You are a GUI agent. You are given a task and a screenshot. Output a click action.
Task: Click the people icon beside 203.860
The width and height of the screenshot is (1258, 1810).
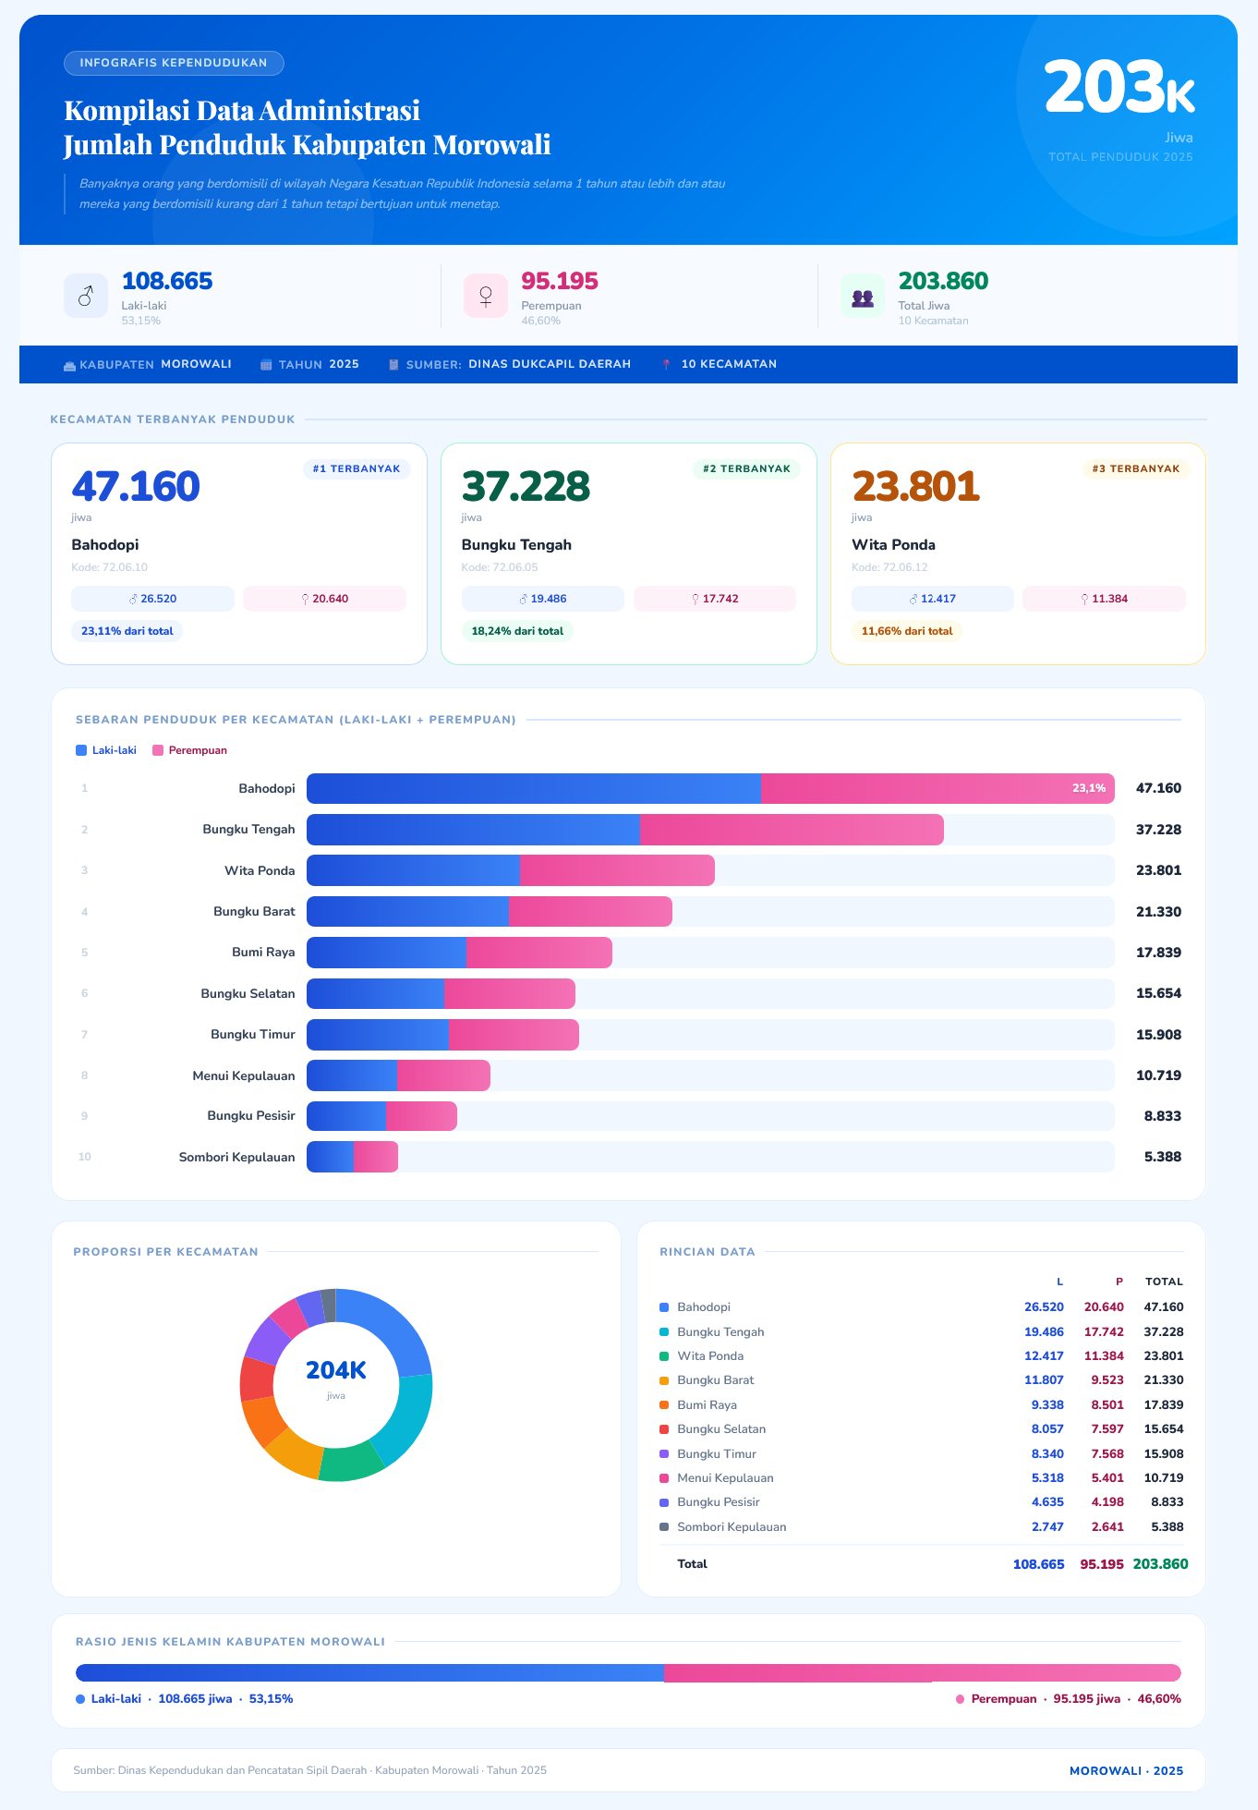pos(862,297)
